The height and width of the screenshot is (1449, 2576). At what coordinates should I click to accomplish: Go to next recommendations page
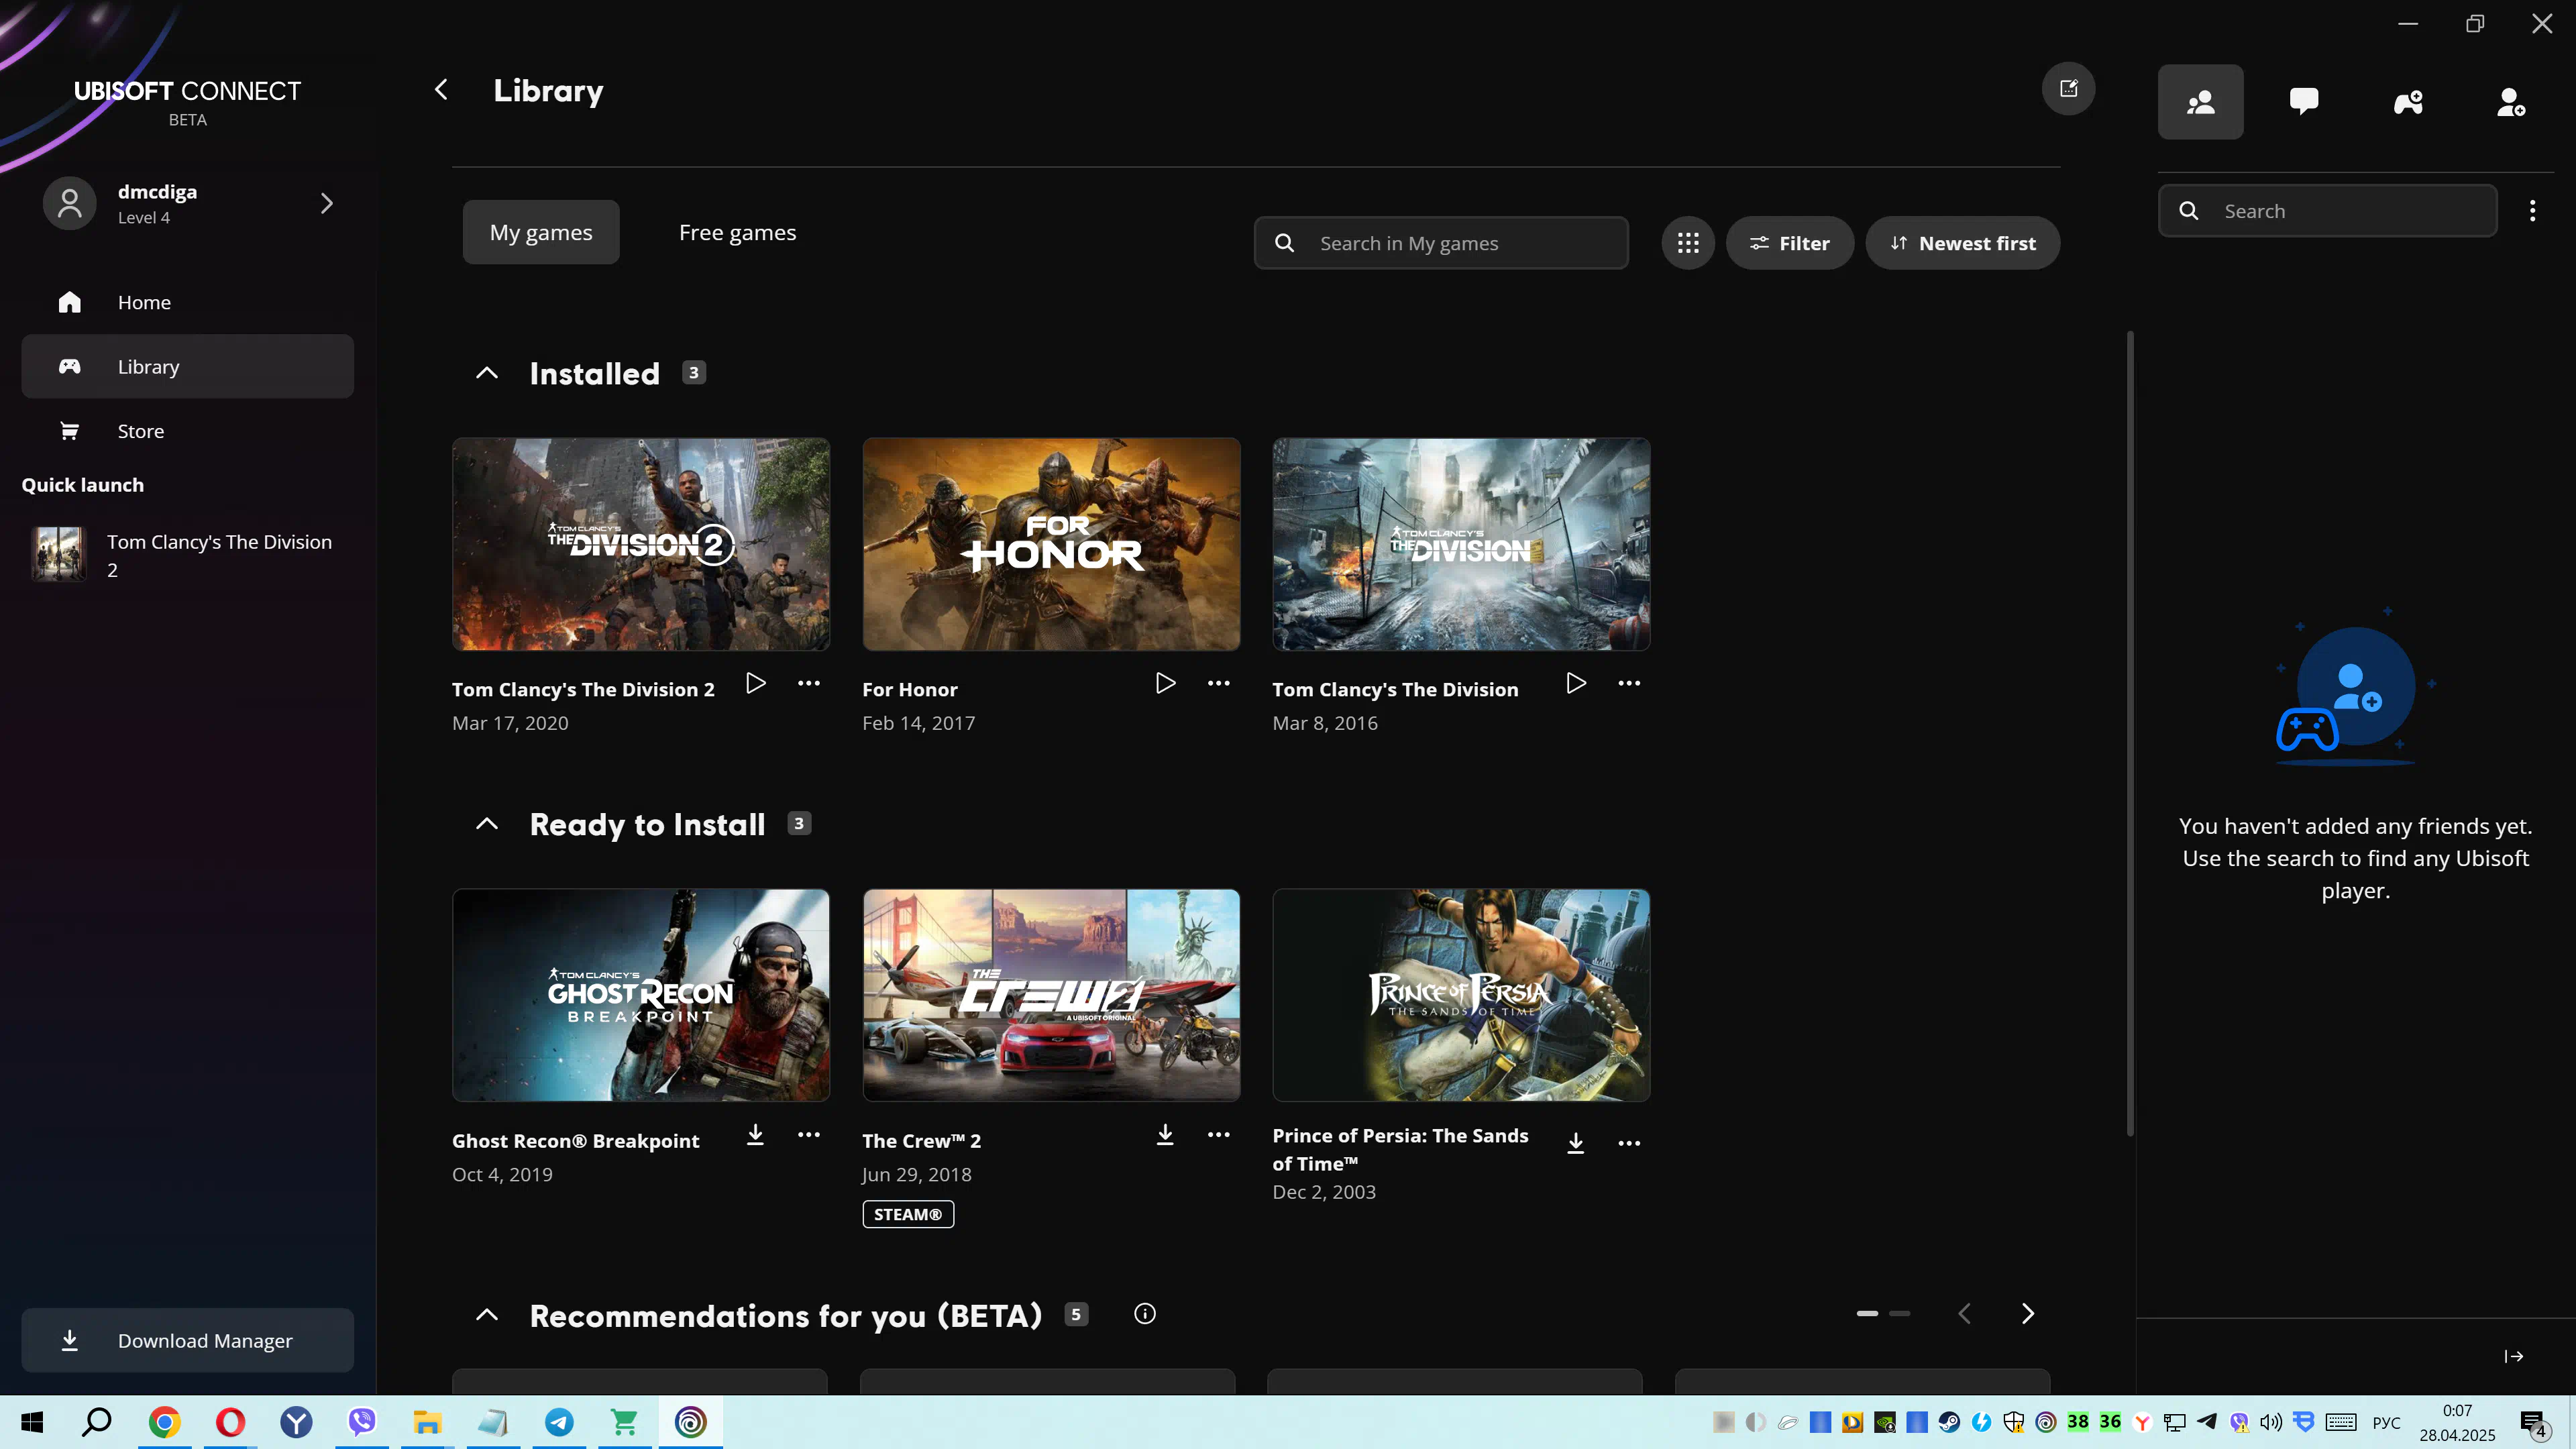pos(2028,1314)
